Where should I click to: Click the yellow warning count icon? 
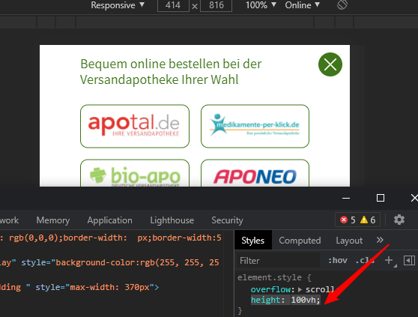click(364, 220)
